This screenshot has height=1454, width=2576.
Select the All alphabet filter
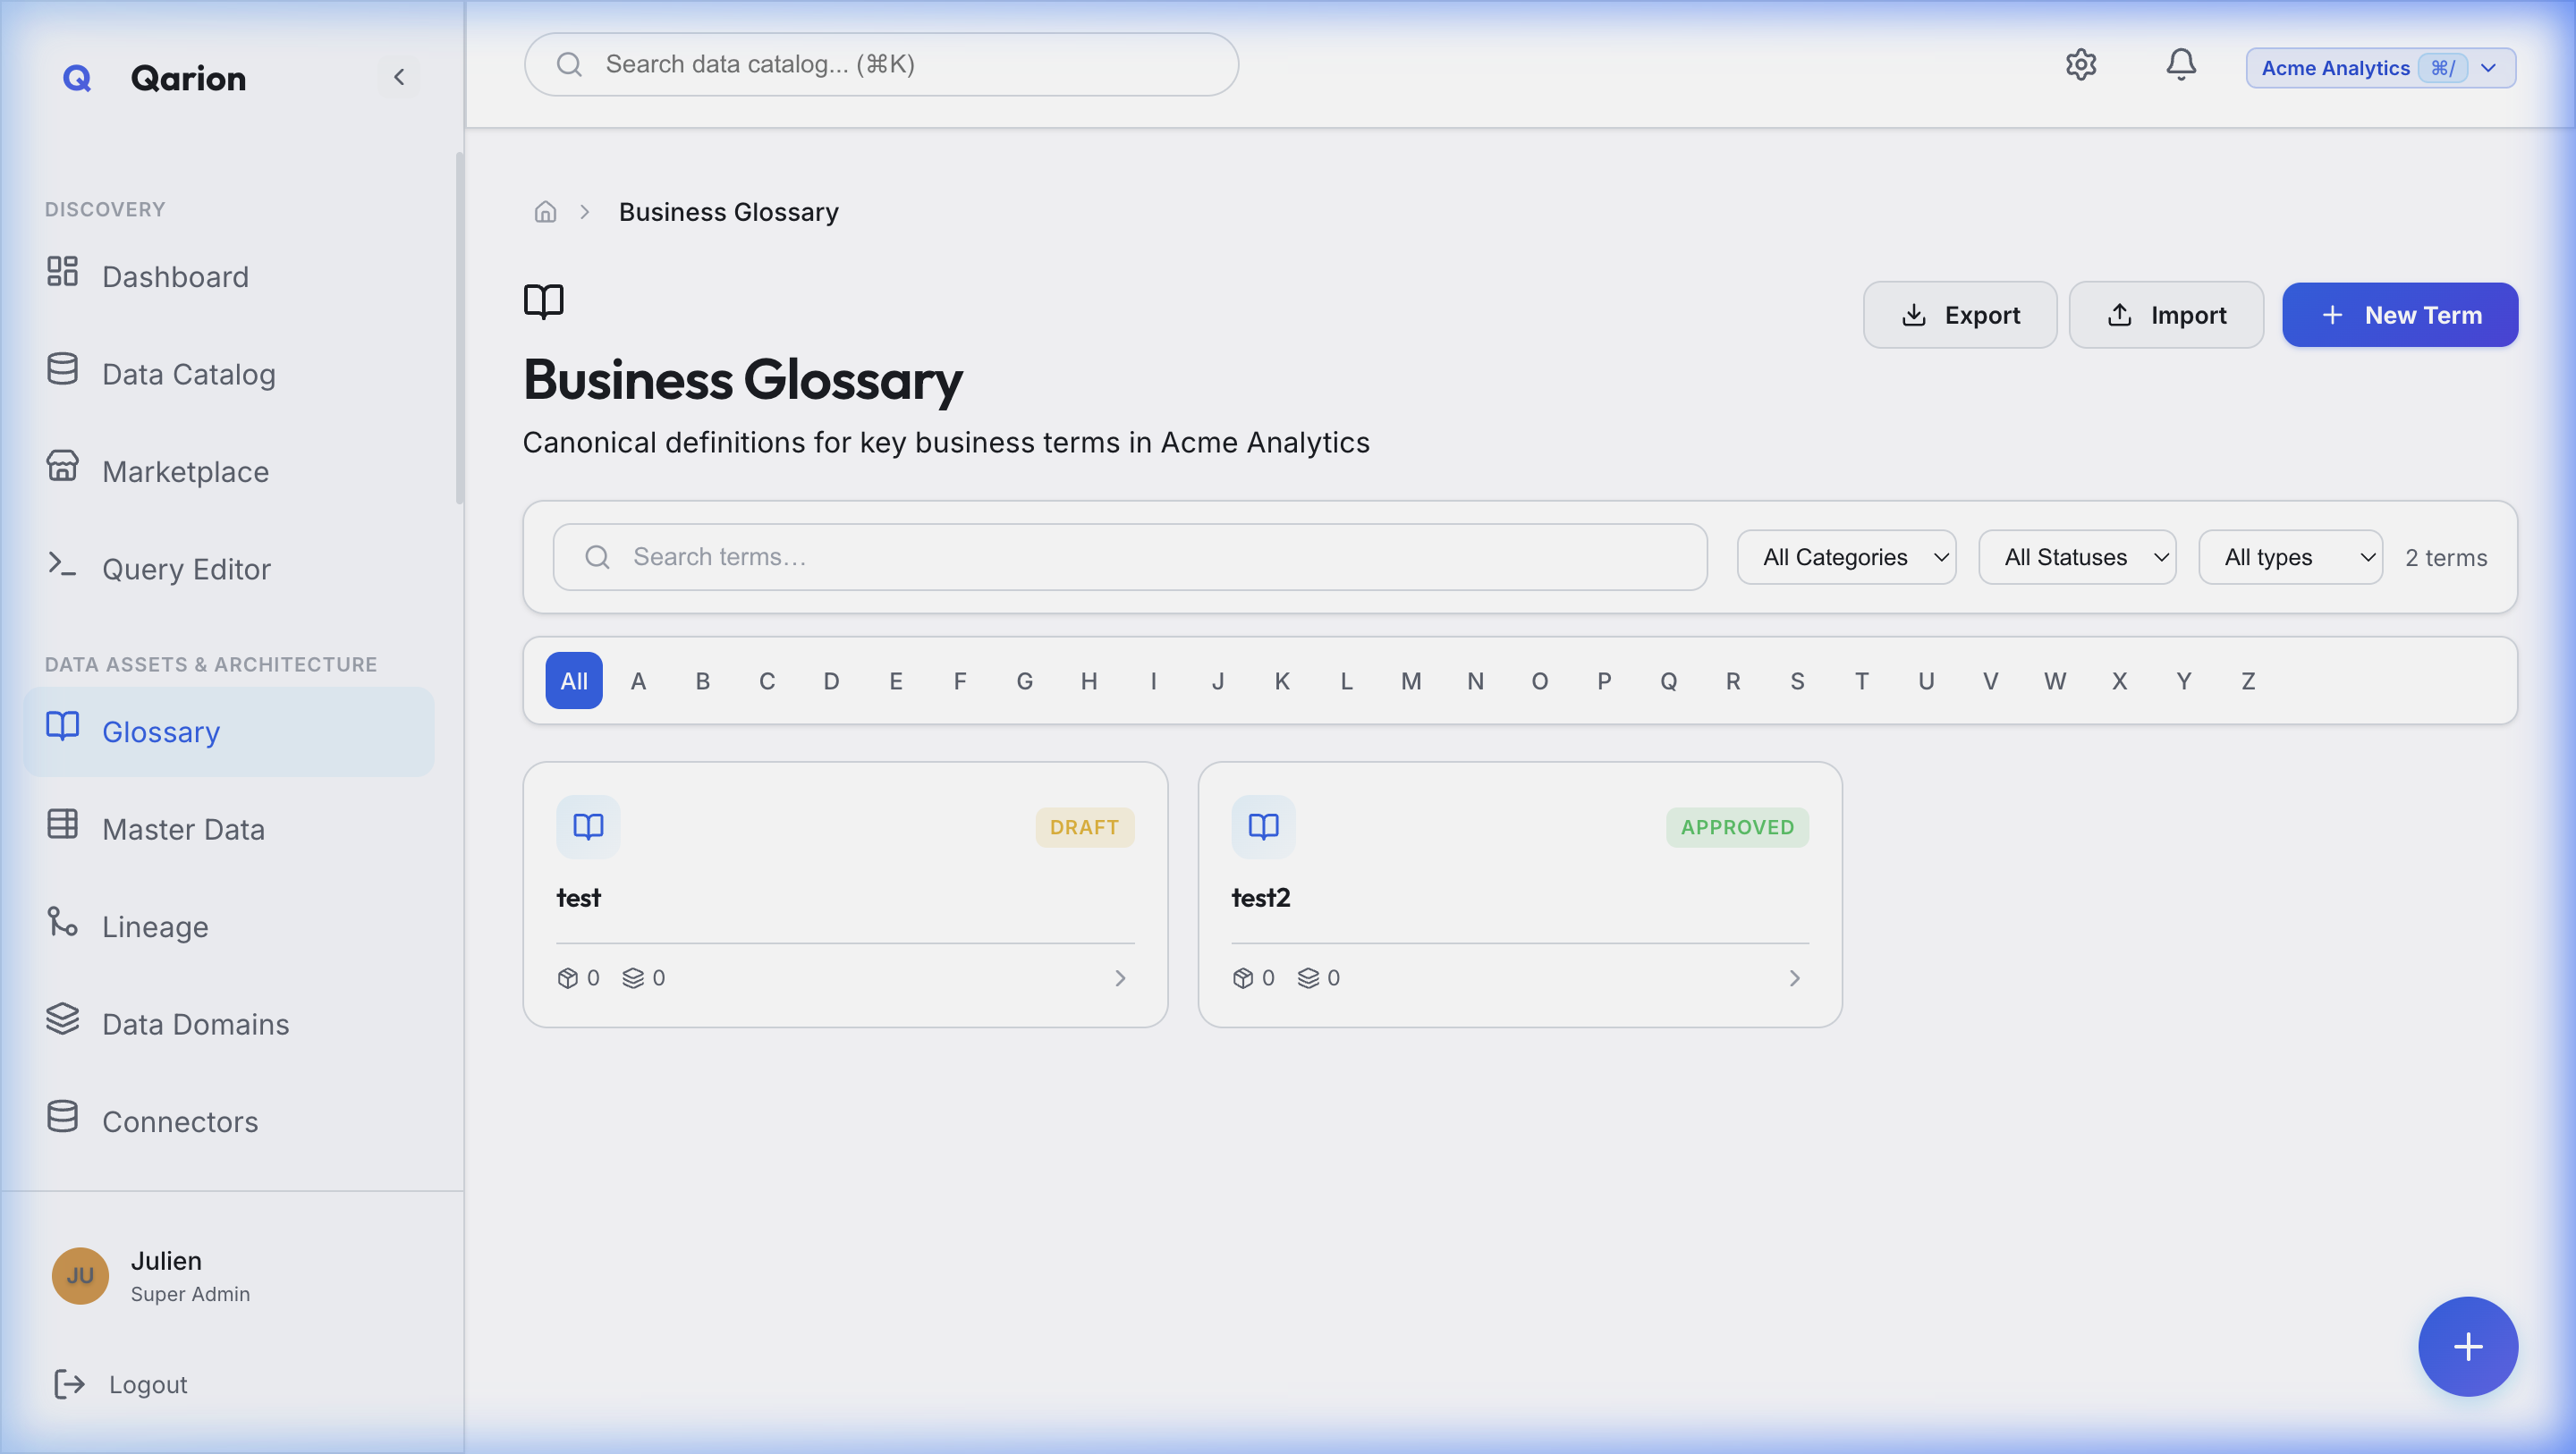pos(574,681)
